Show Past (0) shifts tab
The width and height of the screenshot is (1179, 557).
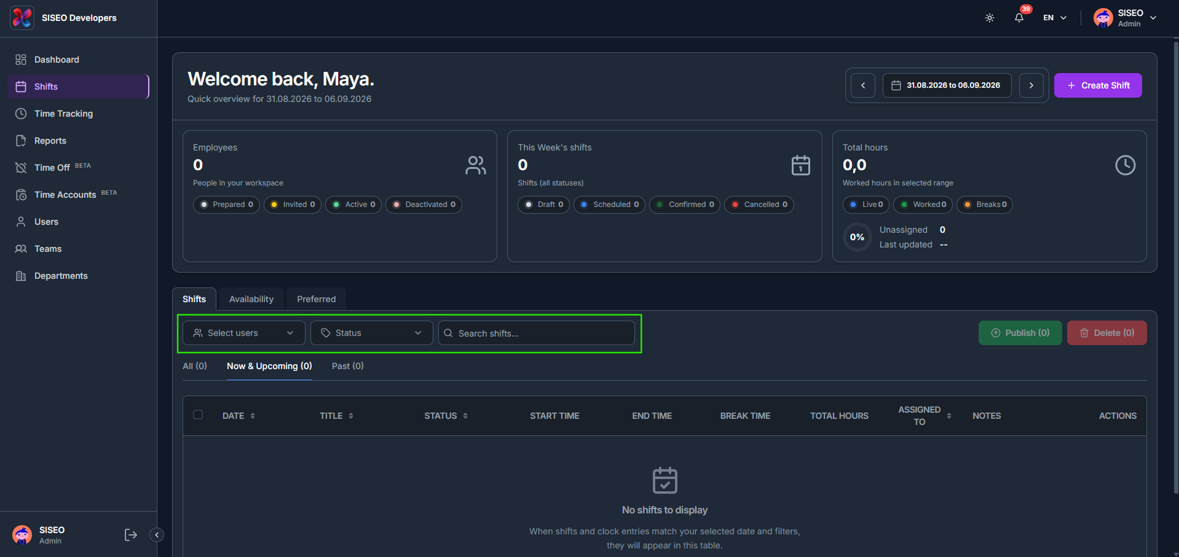tap(348, 366)
